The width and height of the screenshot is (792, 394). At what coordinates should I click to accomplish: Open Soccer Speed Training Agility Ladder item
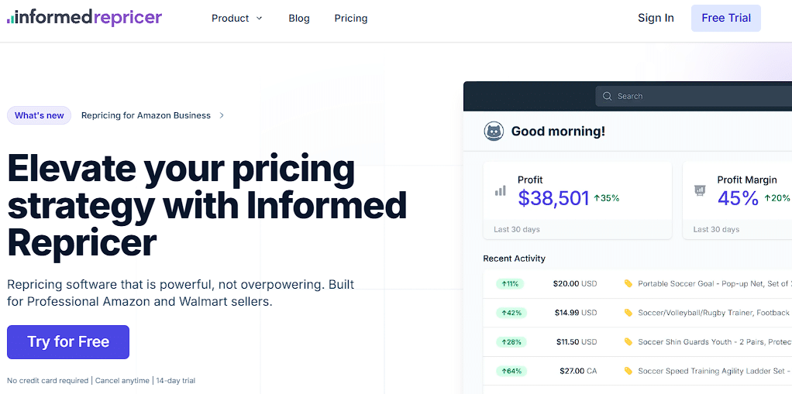point(715,372)
